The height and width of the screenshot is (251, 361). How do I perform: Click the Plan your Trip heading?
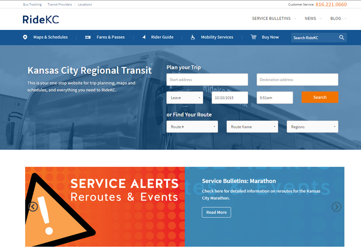[x=183, y=67]
